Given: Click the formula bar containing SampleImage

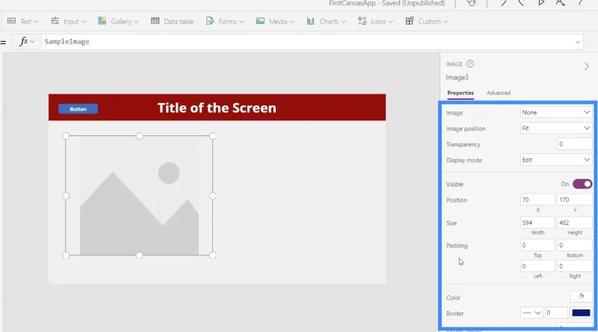Looking at the screenshot, I should (x=305, y=42).
